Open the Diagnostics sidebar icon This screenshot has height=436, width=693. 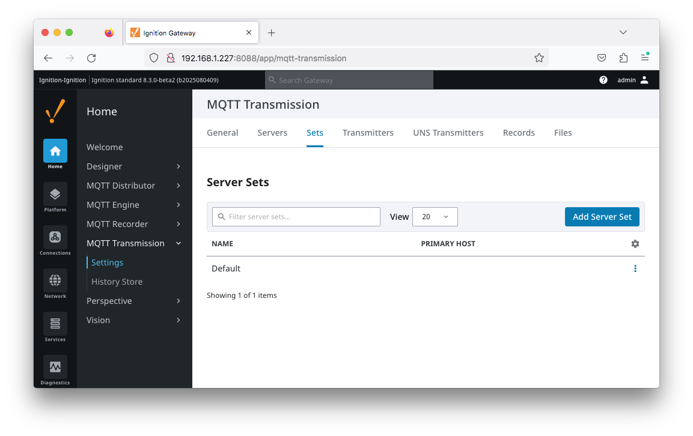tap(55, 367)
